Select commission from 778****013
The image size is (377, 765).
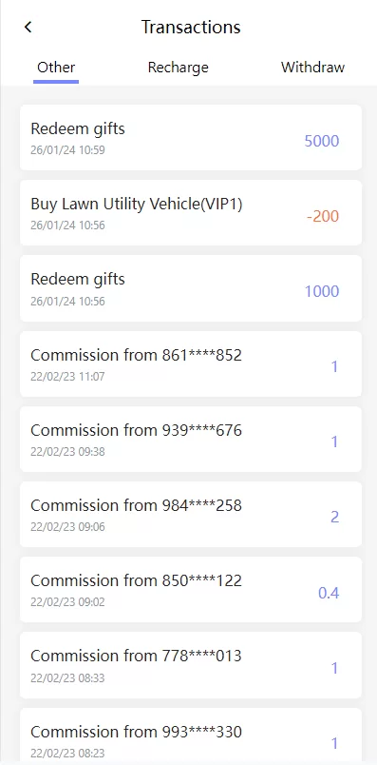click(x=191, y=665)
